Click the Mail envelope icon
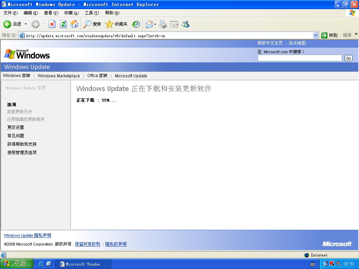This screenshot has width=359, height=269. 149,24
